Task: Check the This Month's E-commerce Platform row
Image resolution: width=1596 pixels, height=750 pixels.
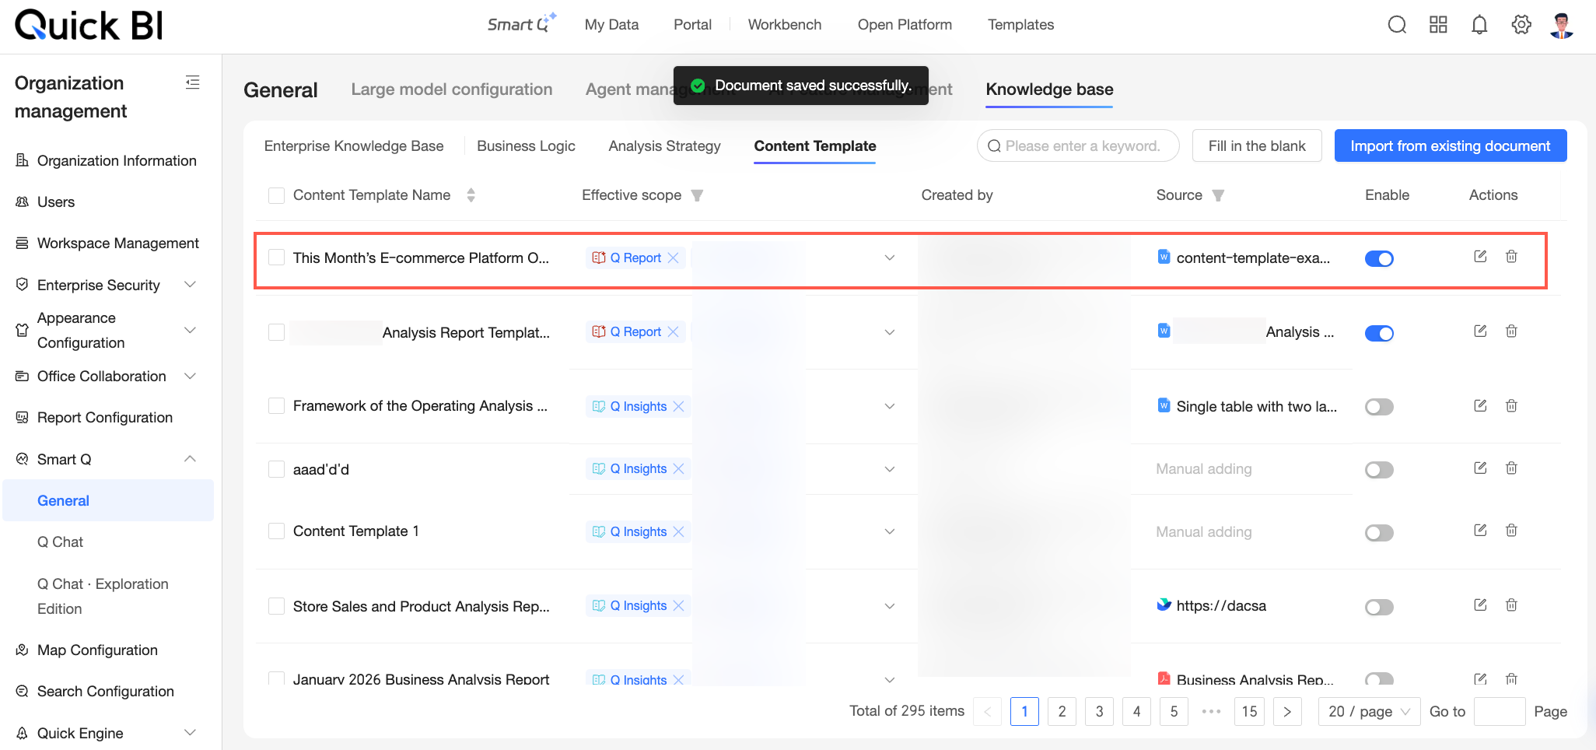Action: point(276,258)
